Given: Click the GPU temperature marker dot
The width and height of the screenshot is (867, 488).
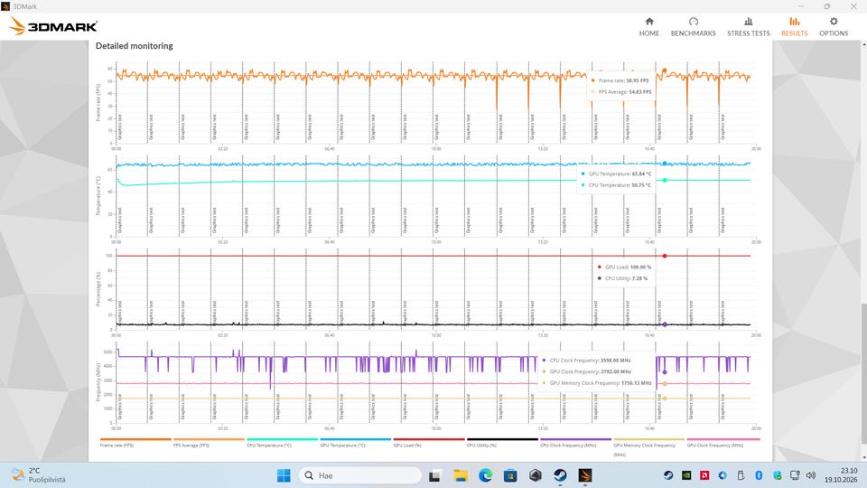Looking at the screenshot, I should click(x=665, y=164).
